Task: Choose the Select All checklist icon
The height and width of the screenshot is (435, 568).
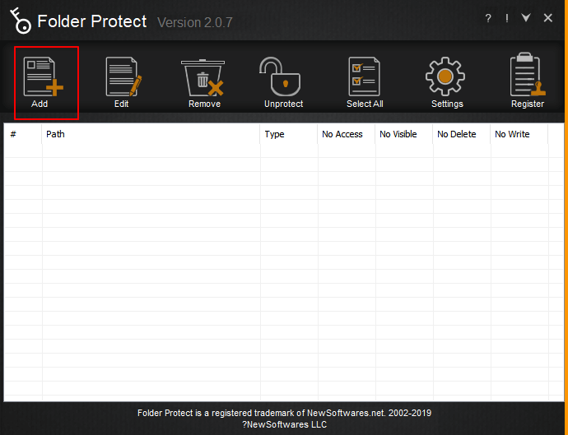Action: click(364, 77)
